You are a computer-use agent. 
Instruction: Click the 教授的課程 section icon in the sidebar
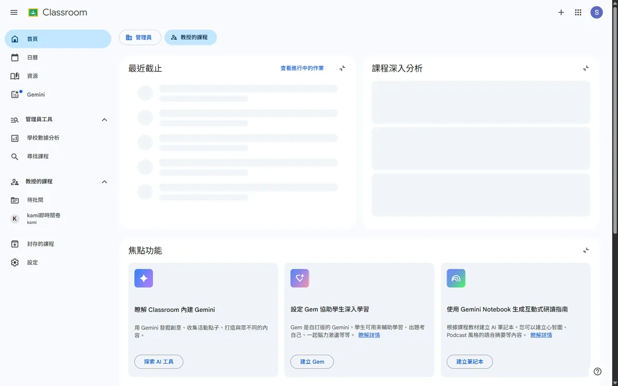(15, 182)
